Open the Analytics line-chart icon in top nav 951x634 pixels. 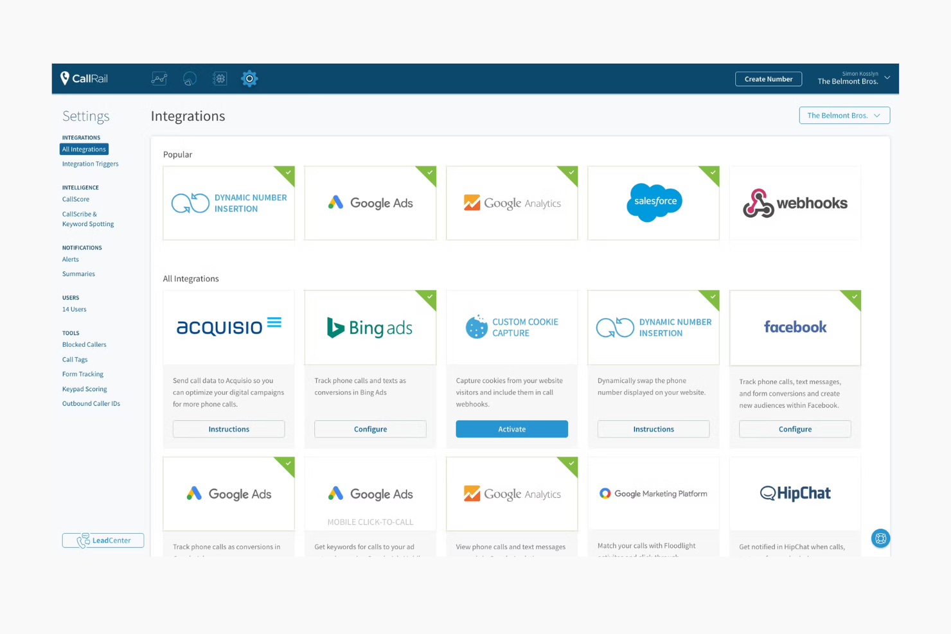(x=159, y=78)
